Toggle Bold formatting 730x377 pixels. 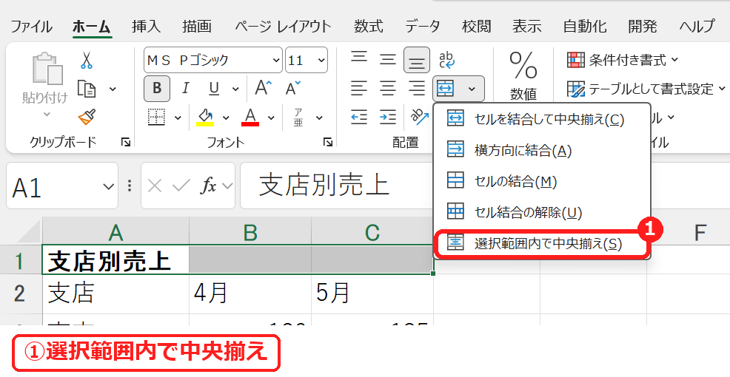[x=157, y=88]
